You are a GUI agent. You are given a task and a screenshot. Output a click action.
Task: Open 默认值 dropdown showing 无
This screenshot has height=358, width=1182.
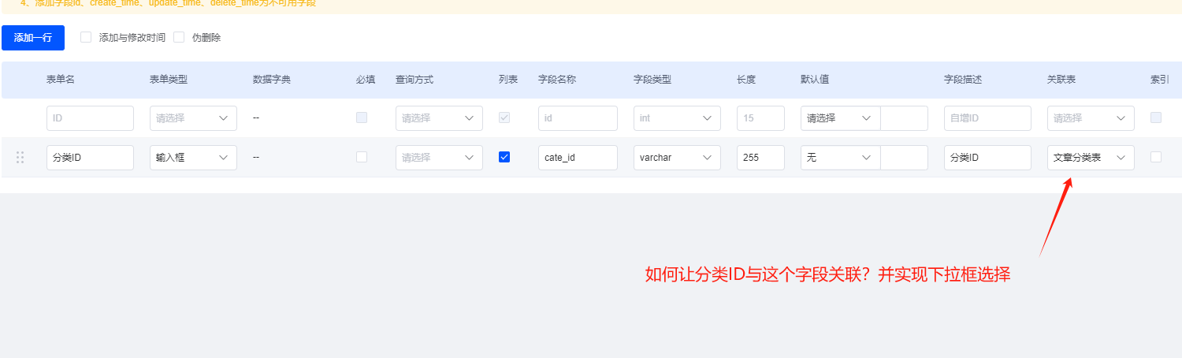click(840, 158)
